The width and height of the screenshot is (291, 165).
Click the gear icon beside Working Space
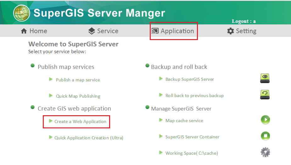265,152
